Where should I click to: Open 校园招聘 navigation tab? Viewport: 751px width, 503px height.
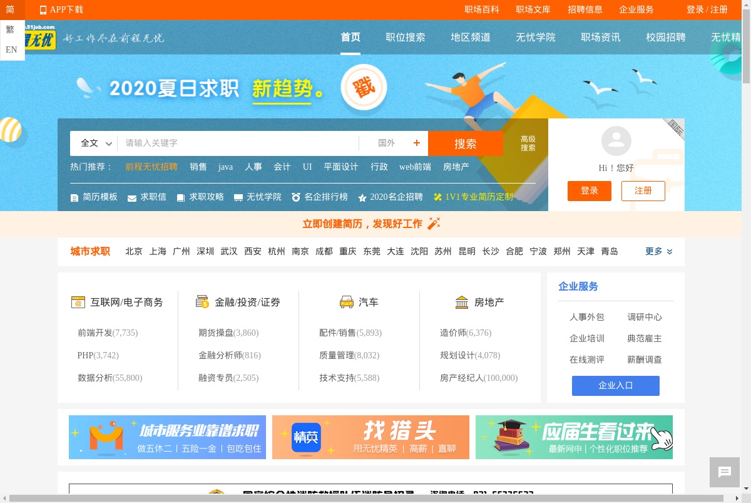(666, 37)
